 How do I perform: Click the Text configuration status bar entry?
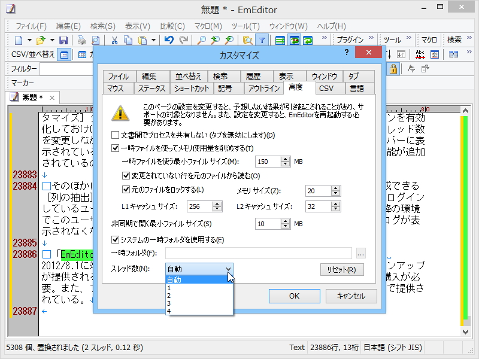[x=297, y=348]
